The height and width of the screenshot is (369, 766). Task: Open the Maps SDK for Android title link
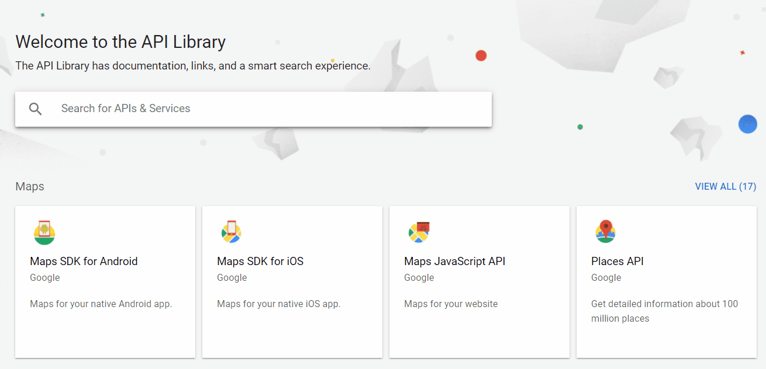pyautogui.click(x=84, y=261)
